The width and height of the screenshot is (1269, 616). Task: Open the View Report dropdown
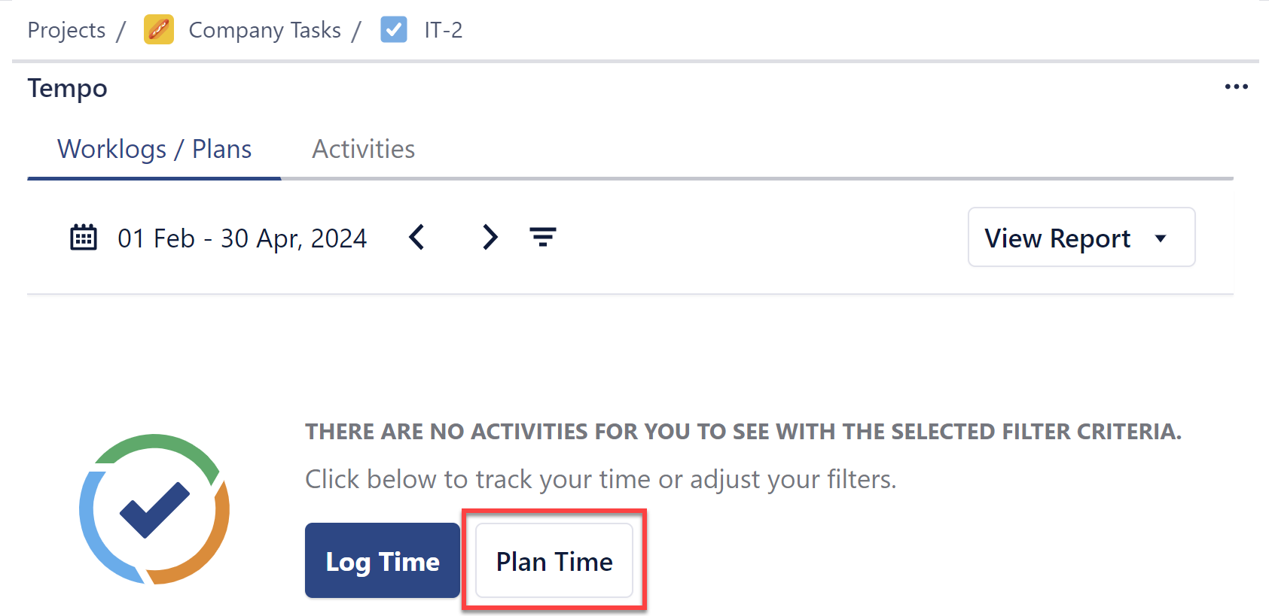tap(1081, 237)
